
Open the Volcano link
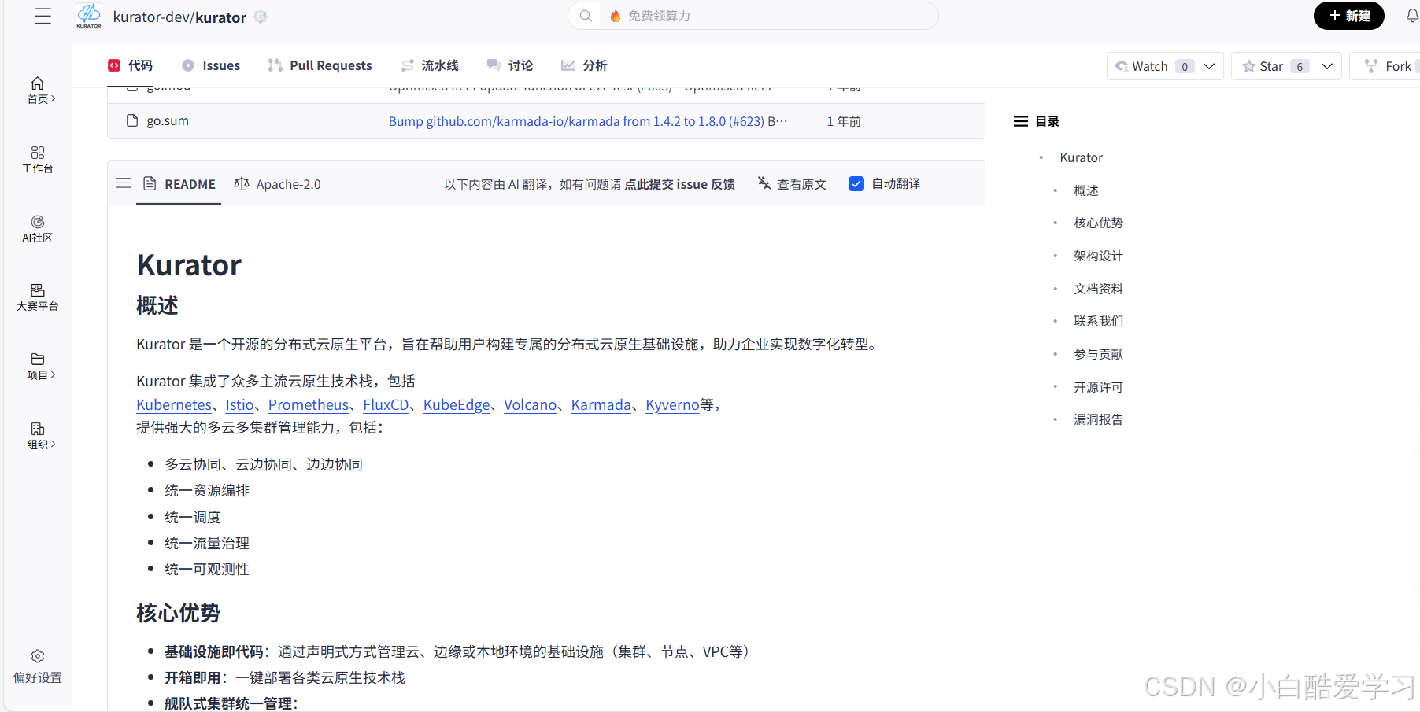coord(531,404)
